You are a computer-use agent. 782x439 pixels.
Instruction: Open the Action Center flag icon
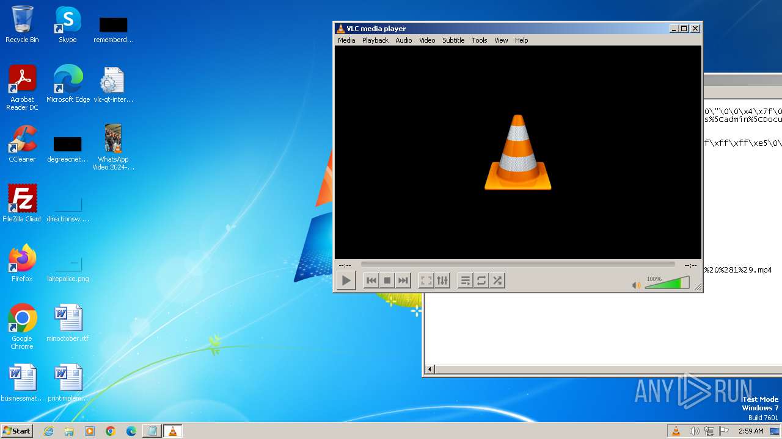click(724, 431)
